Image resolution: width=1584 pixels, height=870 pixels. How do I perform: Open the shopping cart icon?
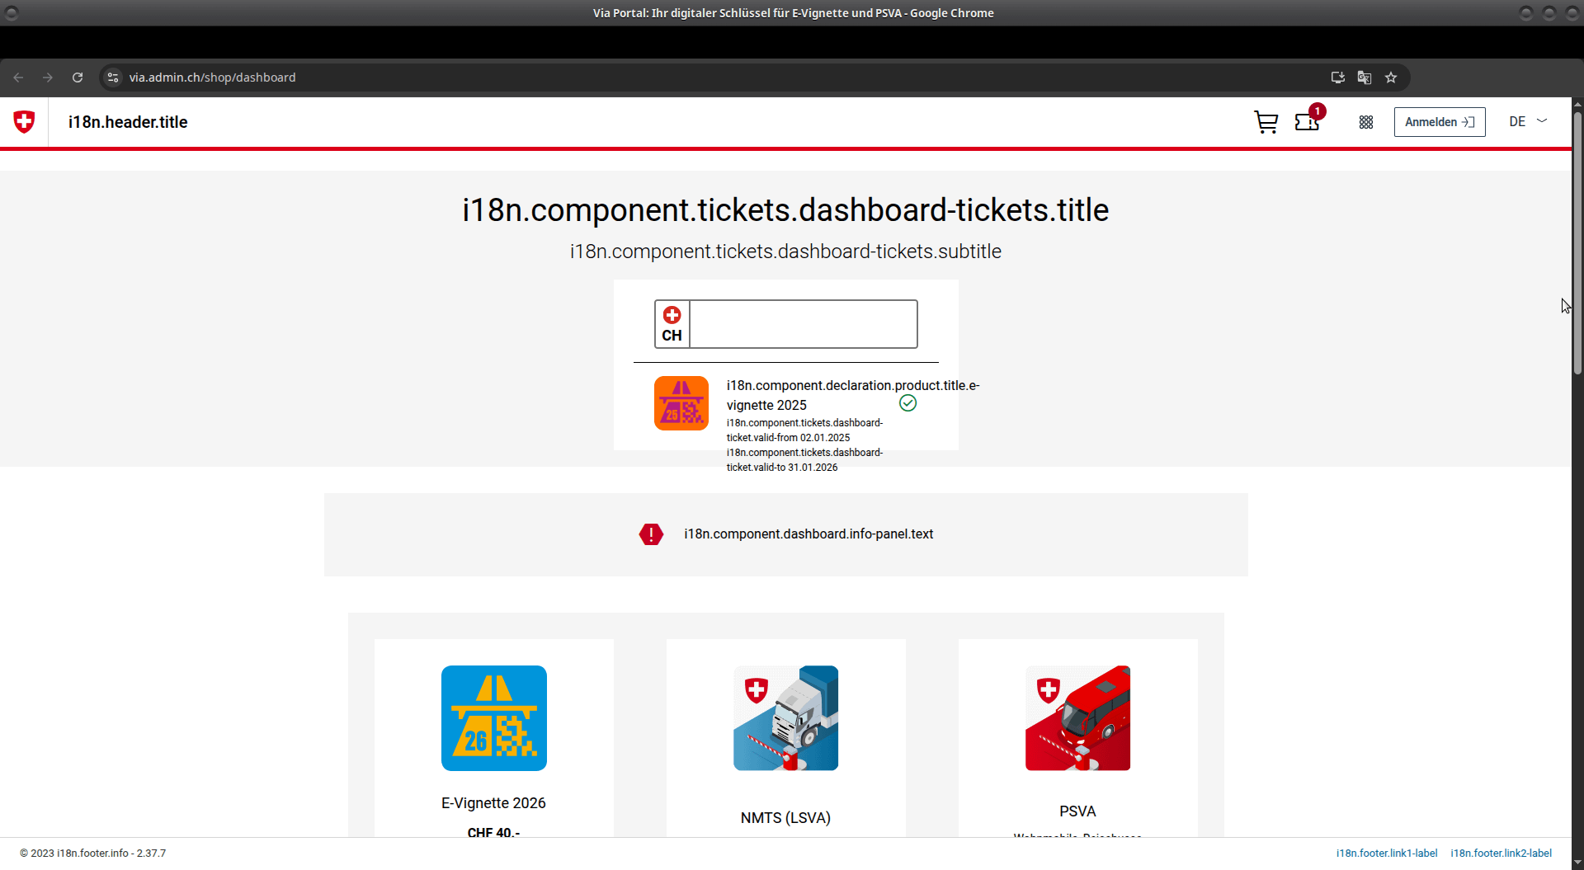(x=1266, y=122)
